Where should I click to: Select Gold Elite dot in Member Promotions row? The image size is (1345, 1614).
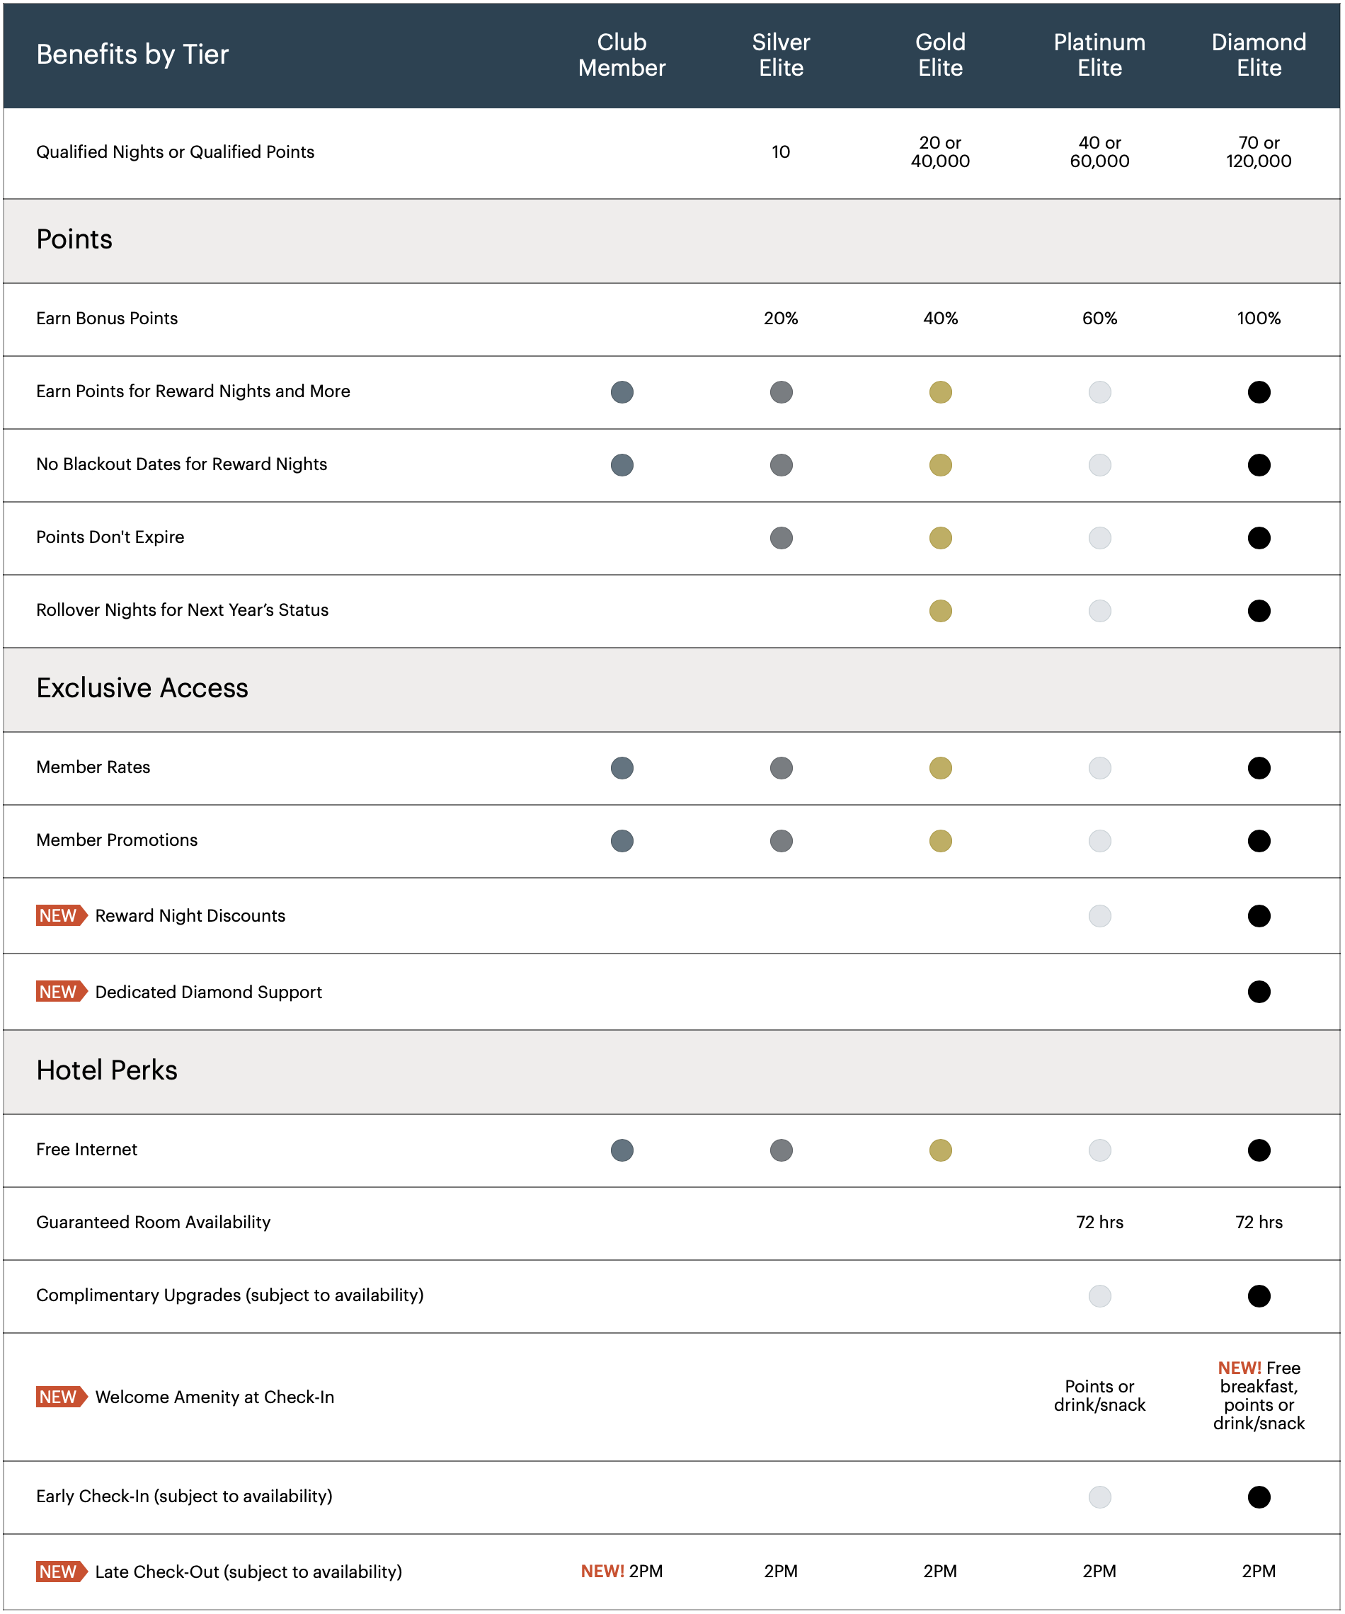940,841
